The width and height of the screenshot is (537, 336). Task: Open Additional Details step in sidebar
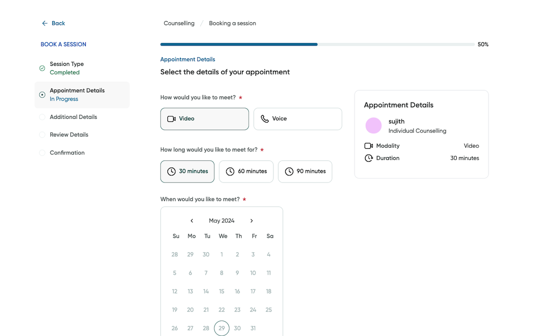tap(73, 117)
